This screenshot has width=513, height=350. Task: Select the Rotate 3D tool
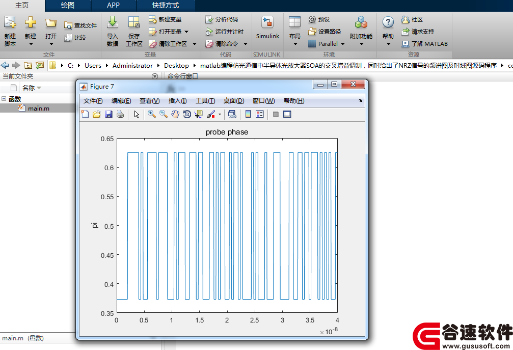[x=187, y=114]
